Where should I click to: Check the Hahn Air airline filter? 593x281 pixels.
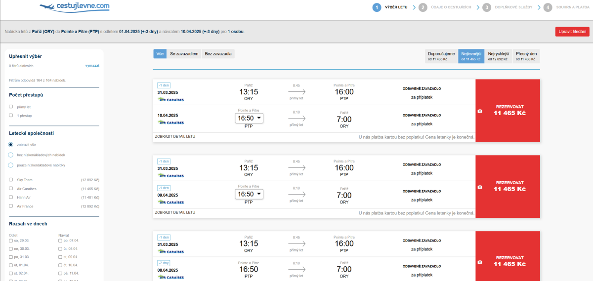tap(11, 197)
